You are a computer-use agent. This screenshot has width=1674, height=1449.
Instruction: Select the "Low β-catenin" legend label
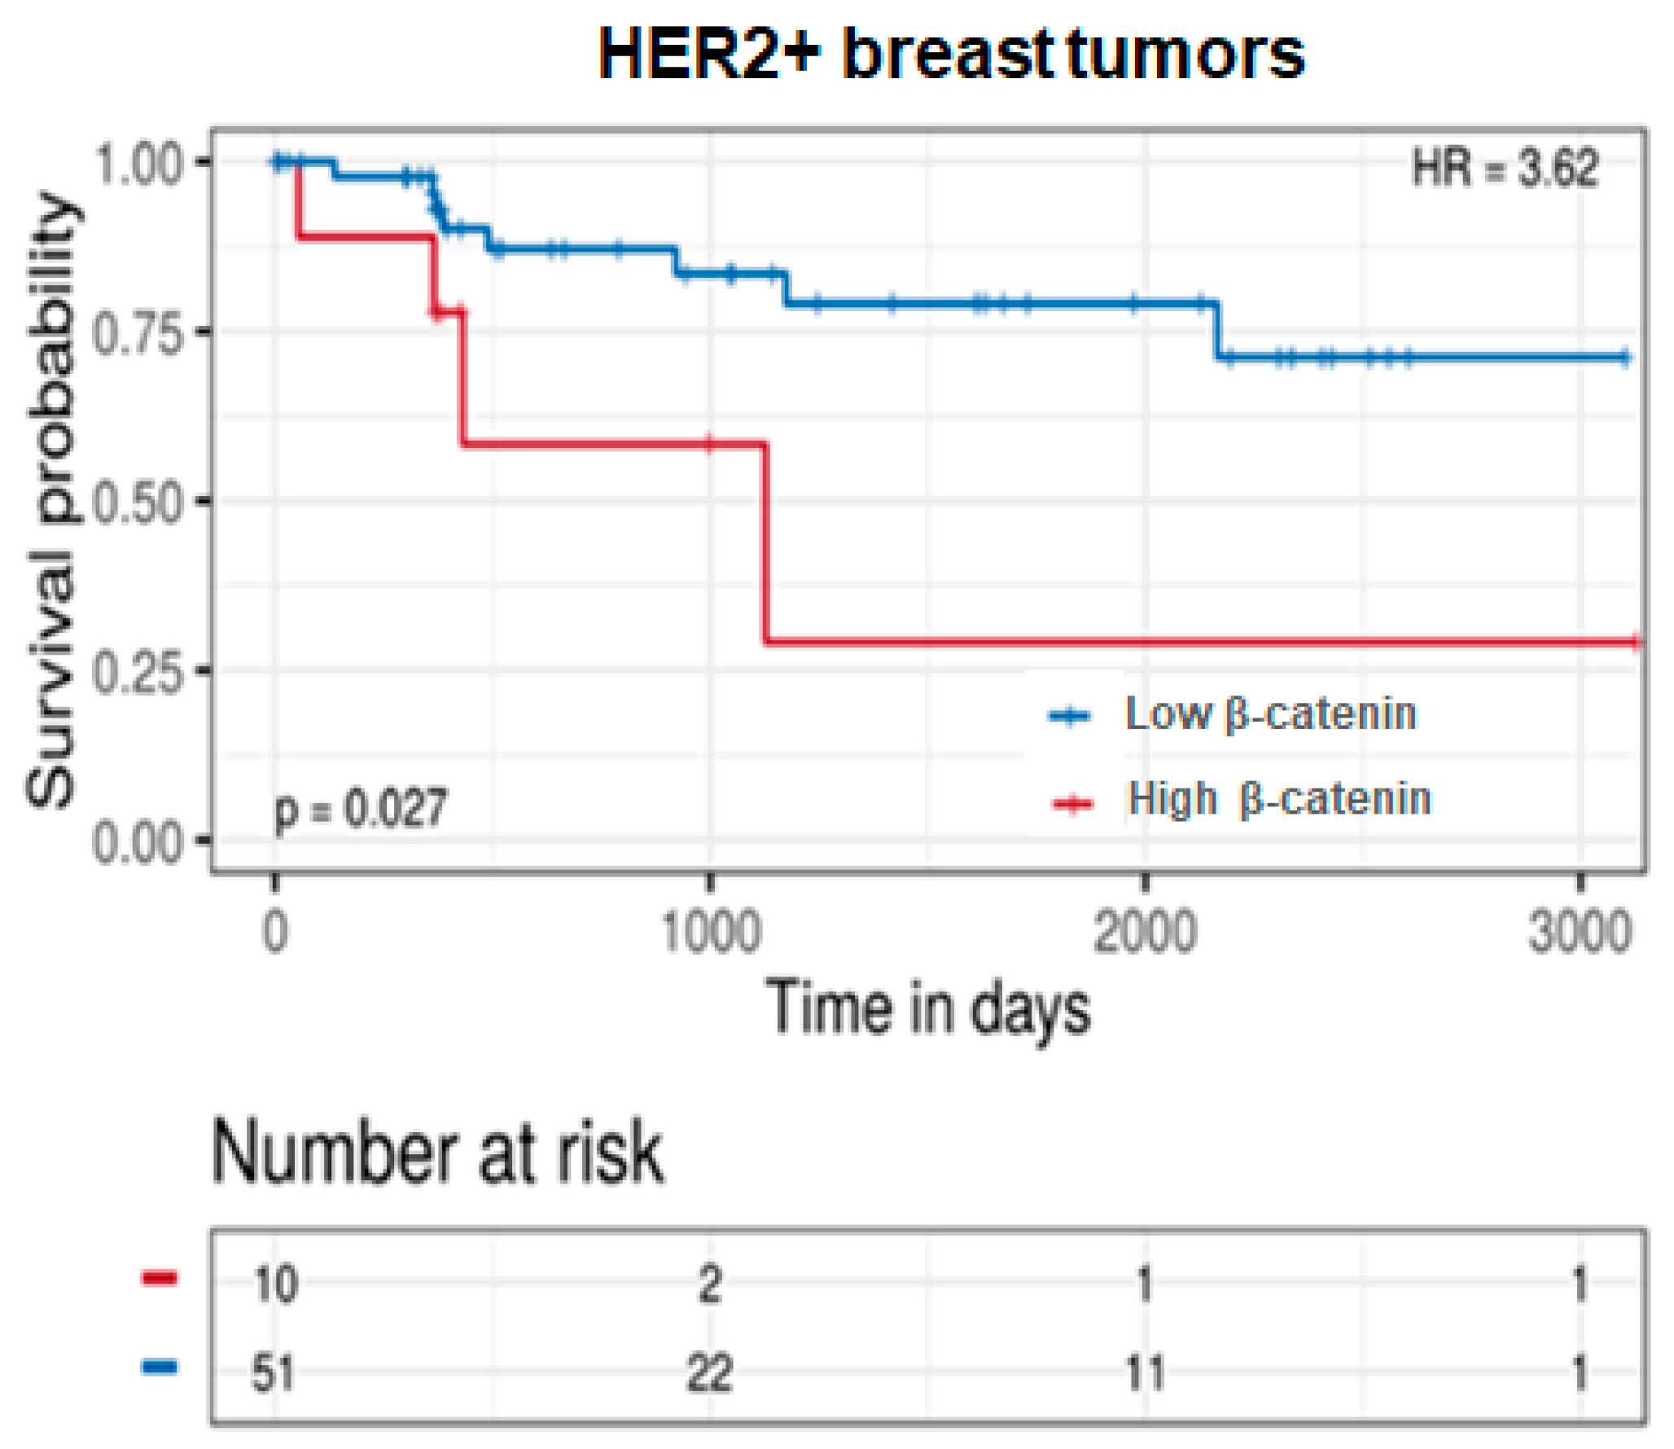coord(1270,714)
